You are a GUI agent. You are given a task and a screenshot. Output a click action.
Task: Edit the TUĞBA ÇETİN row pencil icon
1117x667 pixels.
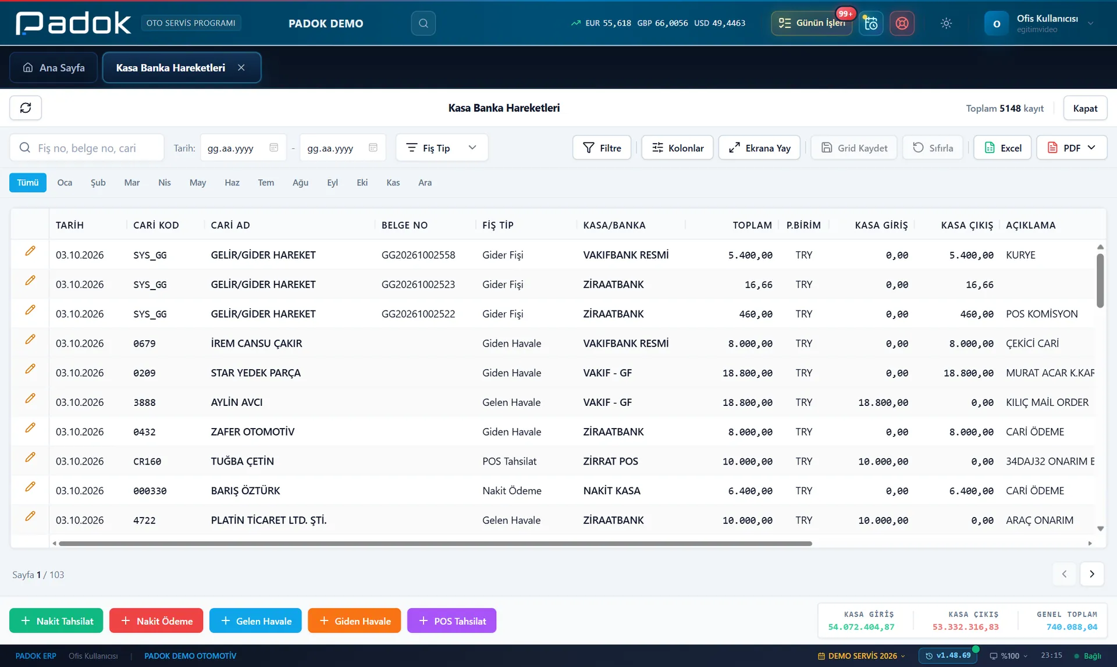[x=30, y=458]
